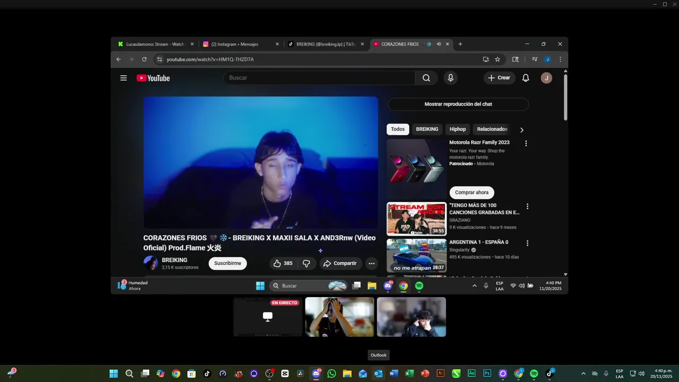This screenshot has height=382, width=679.
Task: Open the YouTube hamburger guide menu
Action: pos(124,78)
